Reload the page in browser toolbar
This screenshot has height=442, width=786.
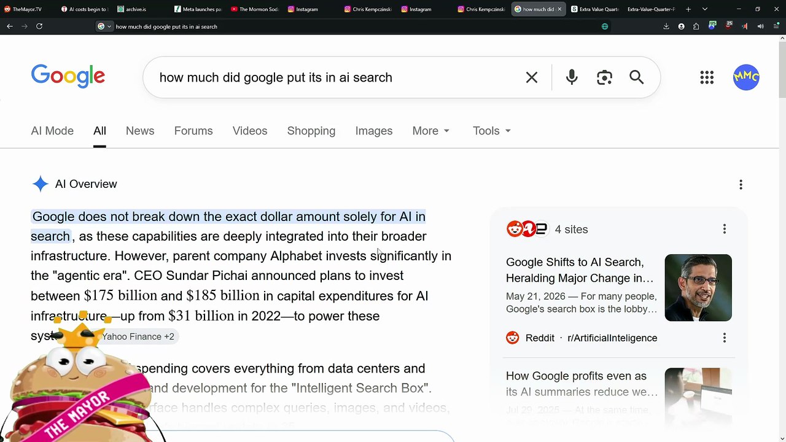pos(39,26)
